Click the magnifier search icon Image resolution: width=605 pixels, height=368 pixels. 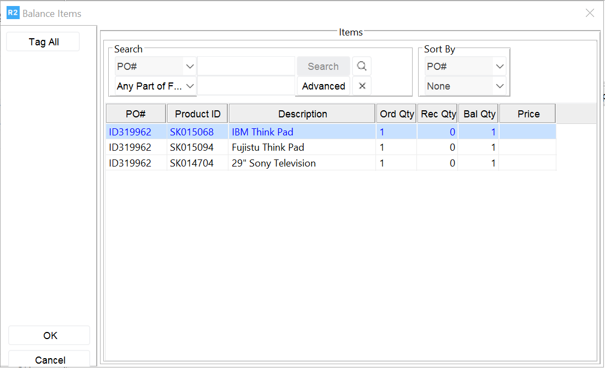pyautogui.click(x=361, y=67)
